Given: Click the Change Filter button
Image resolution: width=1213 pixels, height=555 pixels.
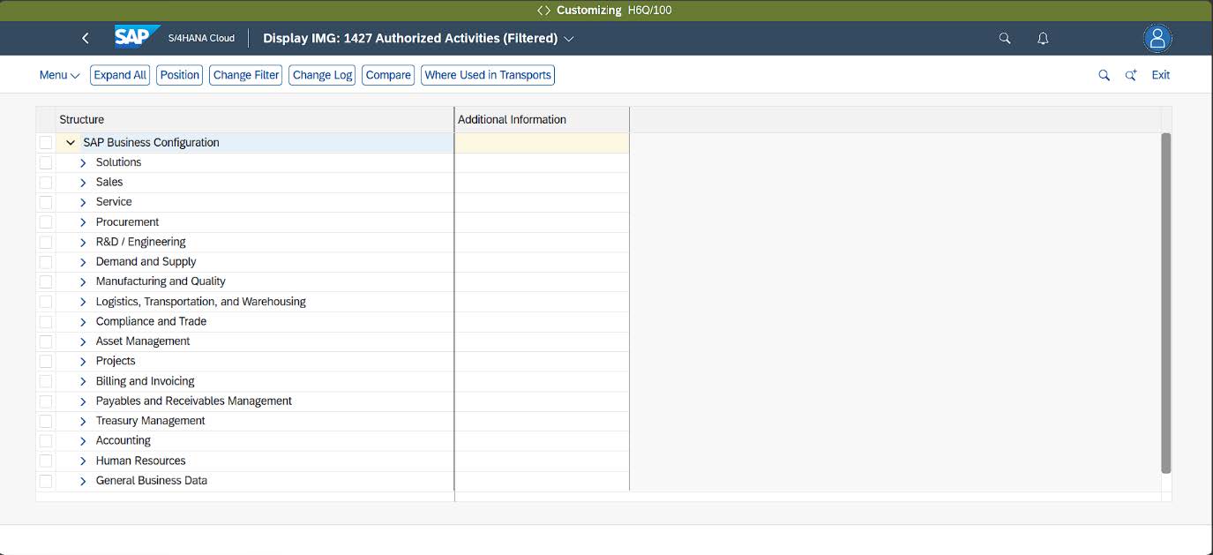Looking at the screenshot, I should click(x=246, y=75).
